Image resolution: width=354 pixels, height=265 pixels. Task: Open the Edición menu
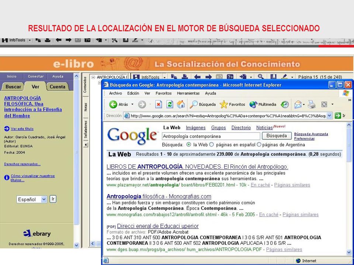tap(133, 93)
